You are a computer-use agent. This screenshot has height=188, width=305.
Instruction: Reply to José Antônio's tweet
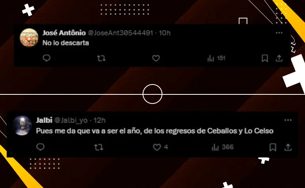tap(46, 58)
